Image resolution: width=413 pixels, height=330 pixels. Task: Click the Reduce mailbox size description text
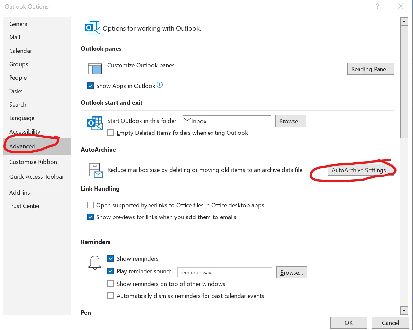[x=206, y=170]
